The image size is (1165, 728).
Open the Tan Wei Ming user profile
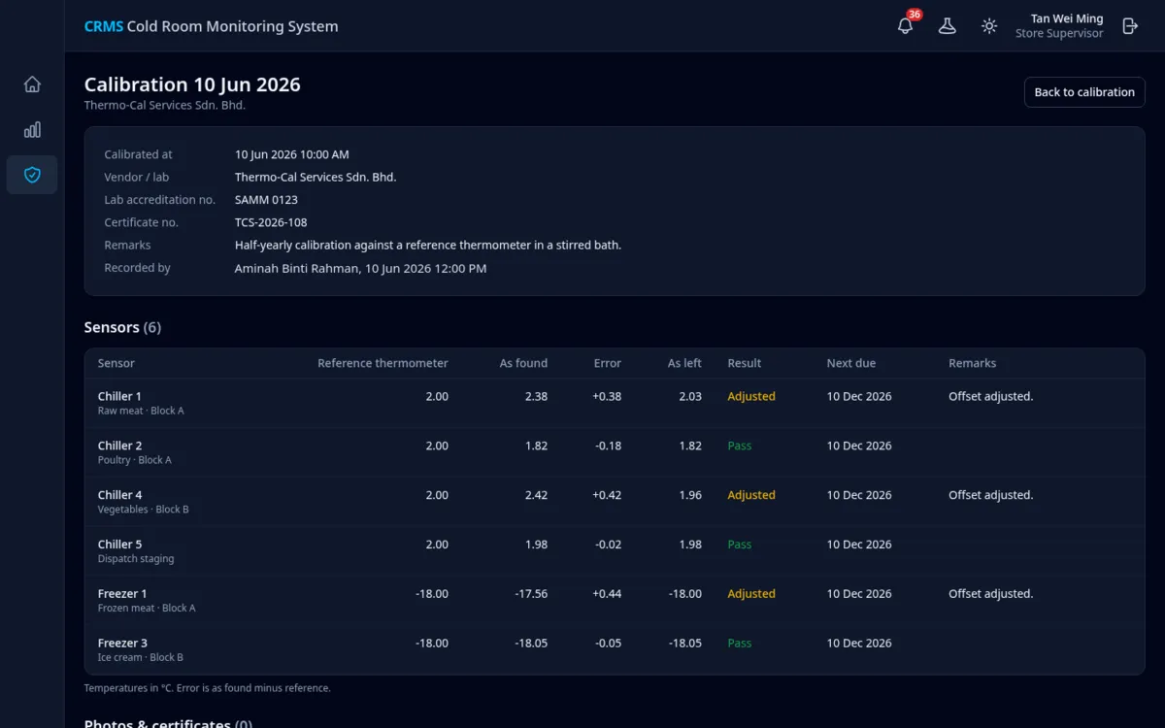pyautogui.click(x=1059, y=26)
